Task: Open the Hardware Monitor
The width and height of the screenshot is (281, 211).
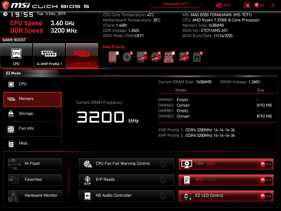Action: coord(35,196)
